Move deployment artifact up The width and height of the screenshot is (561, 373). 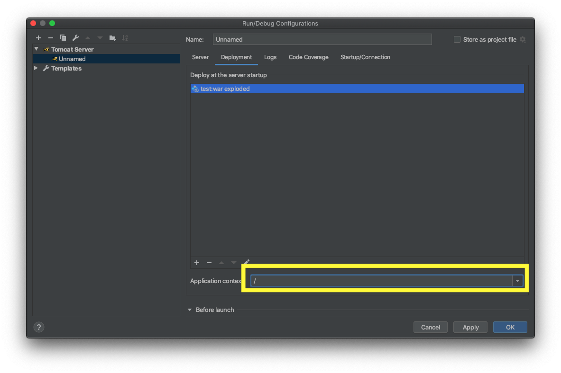pos(221,263)
